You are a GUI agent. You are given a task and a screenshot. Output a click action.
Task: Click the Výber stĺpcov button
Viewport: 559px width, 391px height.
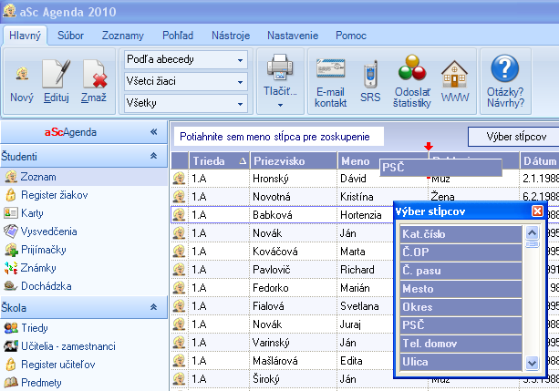pos(515,137)
